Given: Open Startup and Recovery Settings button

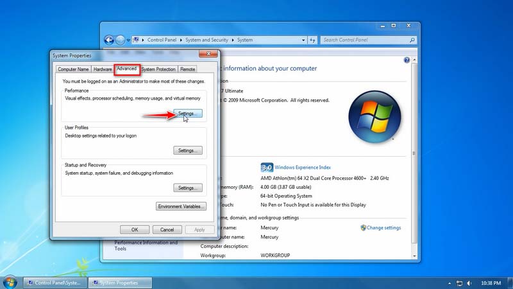Looking at the screenshot, I should click(x=188, y=188).
